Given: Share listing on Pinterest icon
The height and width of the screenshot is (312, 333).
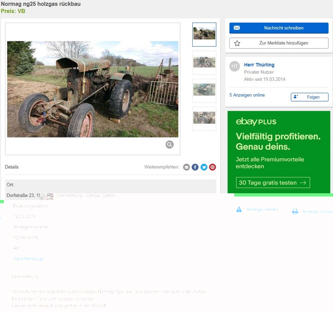Looking at the screenshot, I should [213, 167].
